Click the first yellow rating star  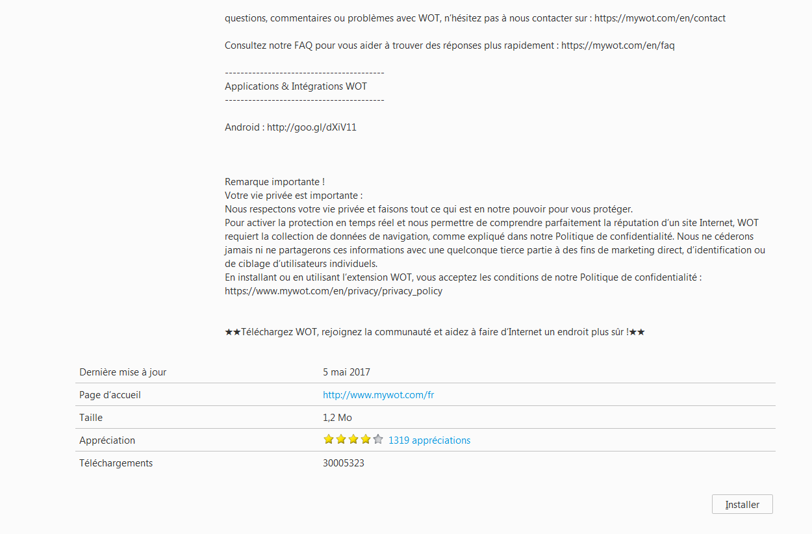tap(329, 439)
